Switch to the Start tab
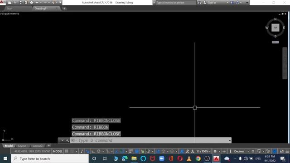The image size is (290, 163). 10,9
